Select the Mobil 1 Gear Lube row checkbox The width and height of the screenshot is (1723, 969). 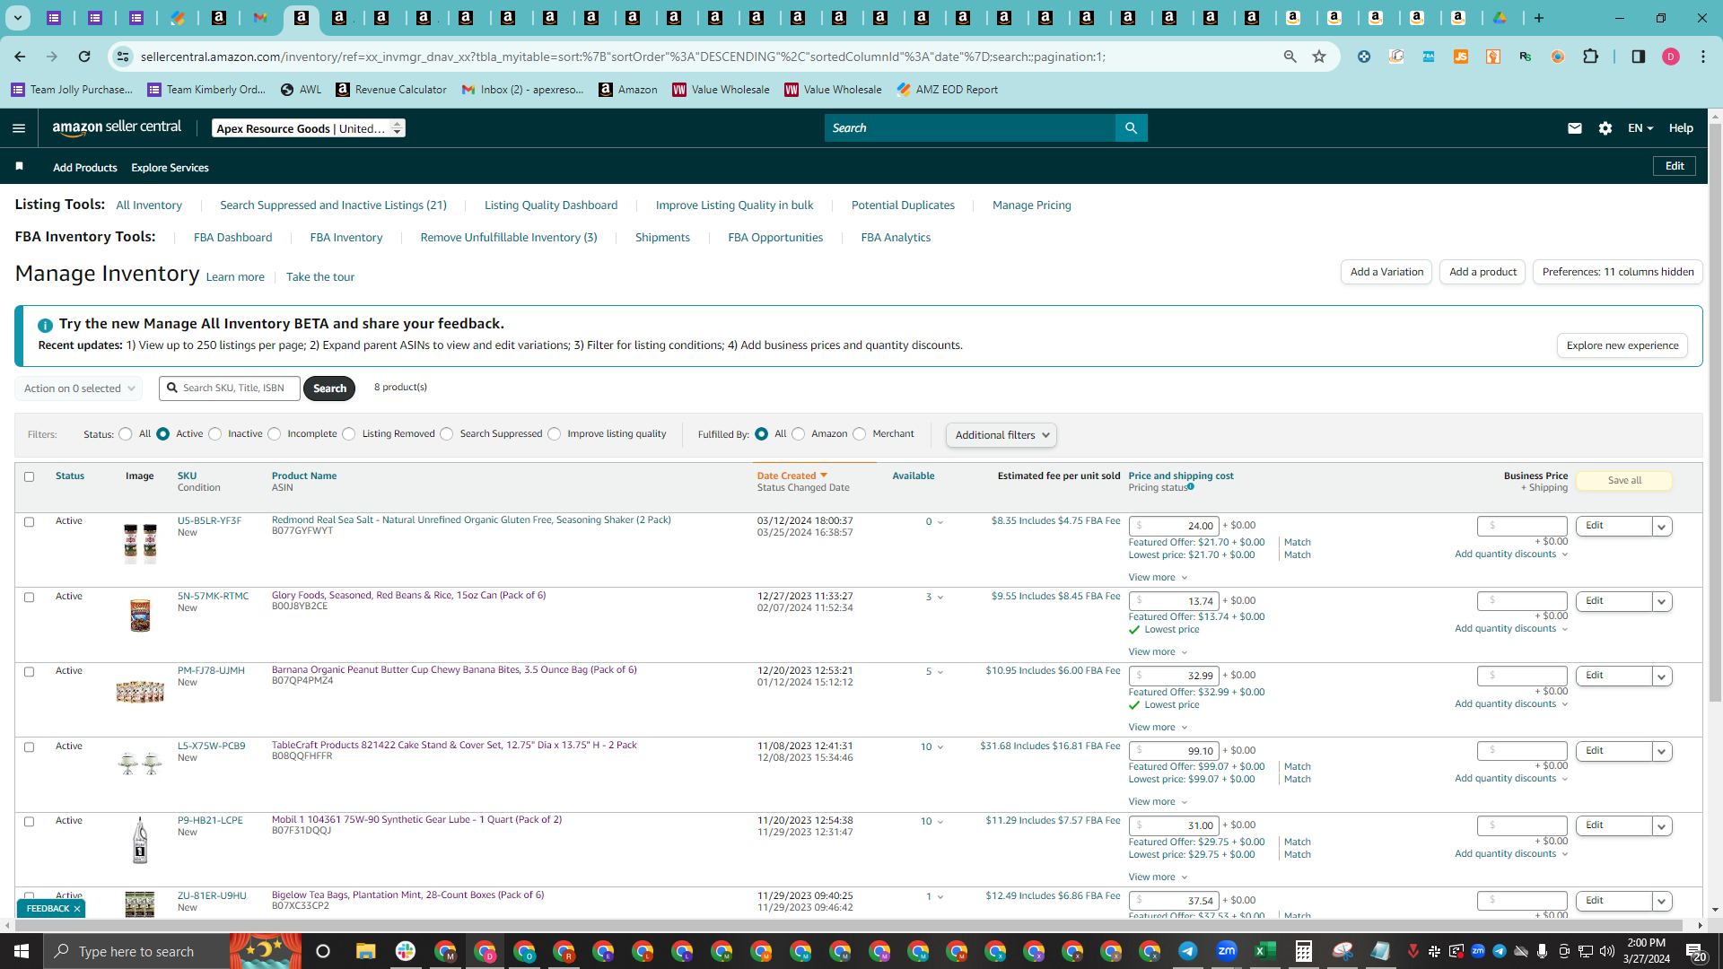tap(29, 822)
